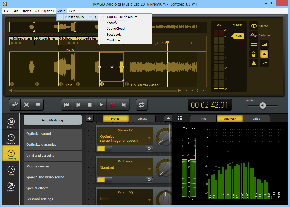The image size is (290, 207).
Task: Toggle the Volume curve icon
Action: (x=254, y=35)
